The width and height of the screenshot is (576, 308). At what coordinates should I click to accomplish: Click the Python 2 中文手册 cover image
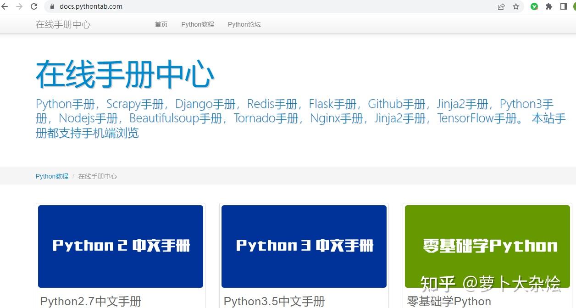(x=121, y=246)
